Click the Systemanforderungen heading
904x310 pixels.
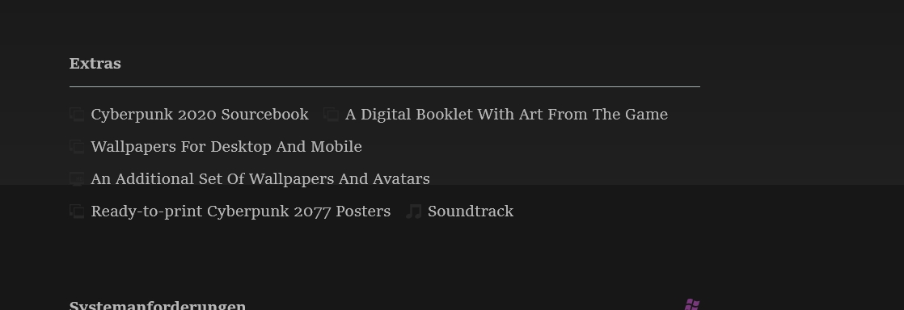[x=158, y=305]
